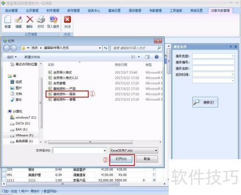Click the 搜索(E) search button

[205, 102]
